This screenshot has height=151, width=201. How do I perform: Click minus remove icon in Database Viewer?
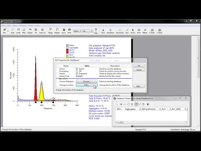coord(125,104)
